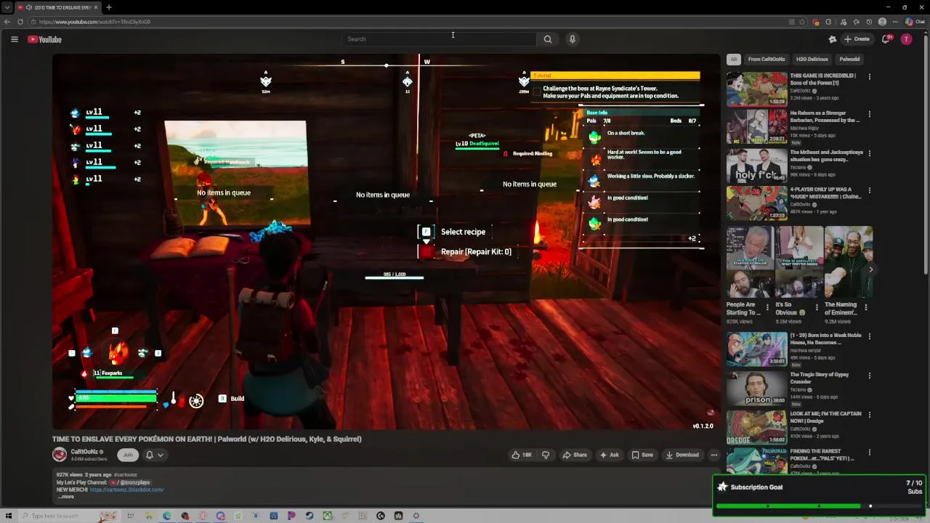Reload the page in the browser
Screen dimensions: 930x523
tap(20, 22)
